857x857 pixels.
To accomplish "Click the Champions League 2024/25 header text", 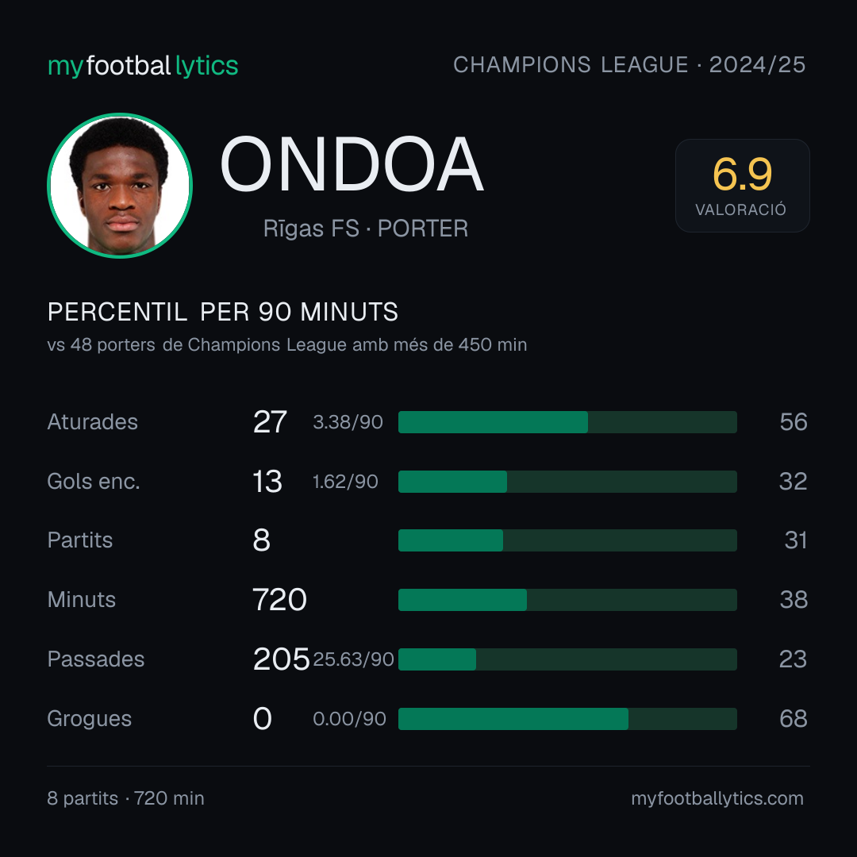I will tap(629, 65).
